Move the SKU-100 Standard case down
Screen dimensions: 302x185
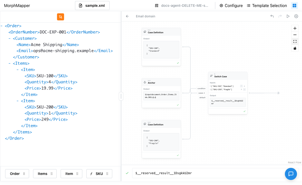[244, 86]
